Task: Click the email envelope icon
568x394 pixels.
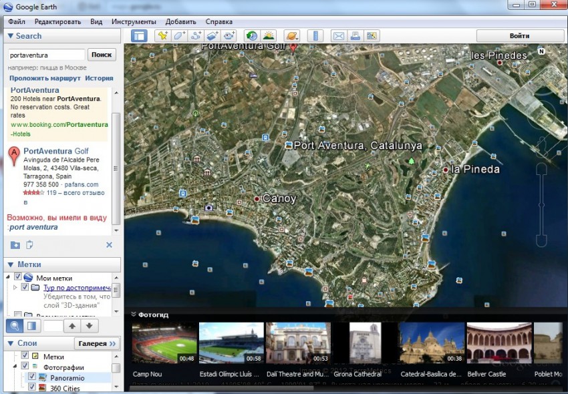Action: 339,36
